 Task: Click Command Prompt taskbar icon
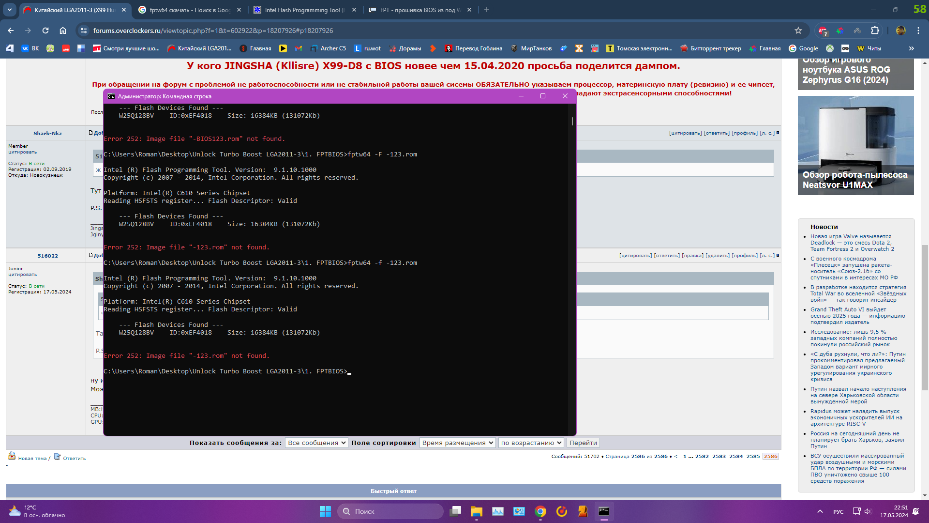tap(604, 511)
